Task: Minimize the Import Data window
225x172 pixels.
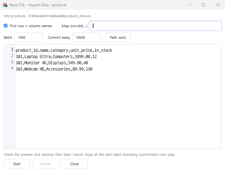Action: click(189, 5)
